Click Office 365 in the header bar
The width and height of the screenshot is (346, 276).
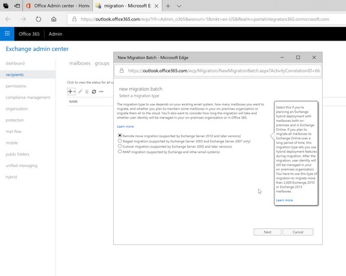click(x=29, y=34)
